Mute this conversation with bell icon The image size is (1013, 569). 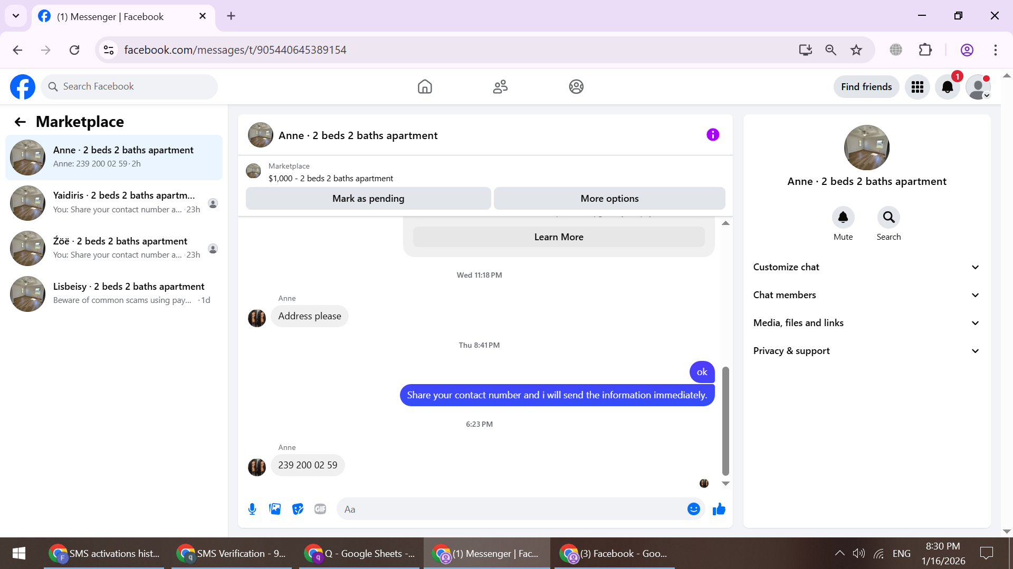pyautogui.click(x=843, y=217)
